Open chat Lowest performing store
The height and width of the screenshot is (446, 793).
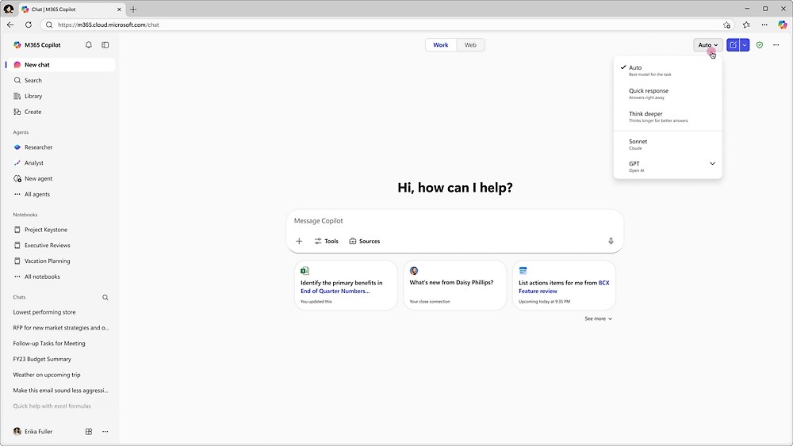61,312
